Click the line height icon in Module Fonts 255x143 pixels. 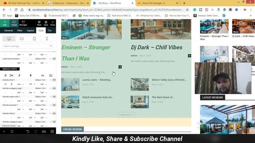click(12, 75)
